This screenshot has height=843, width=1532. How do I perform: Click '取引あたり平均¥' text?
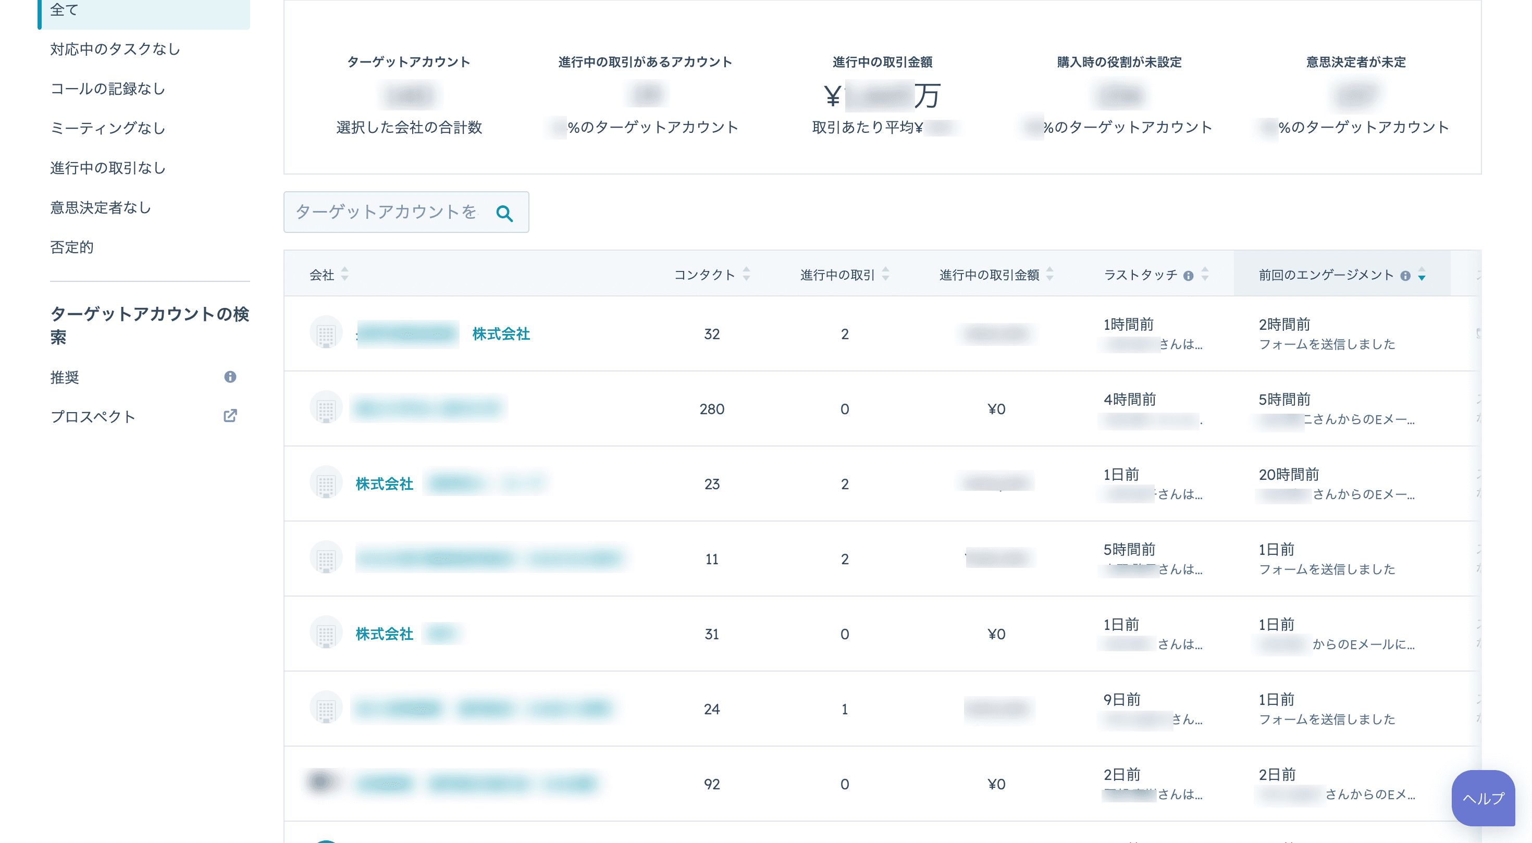[868, 127]
